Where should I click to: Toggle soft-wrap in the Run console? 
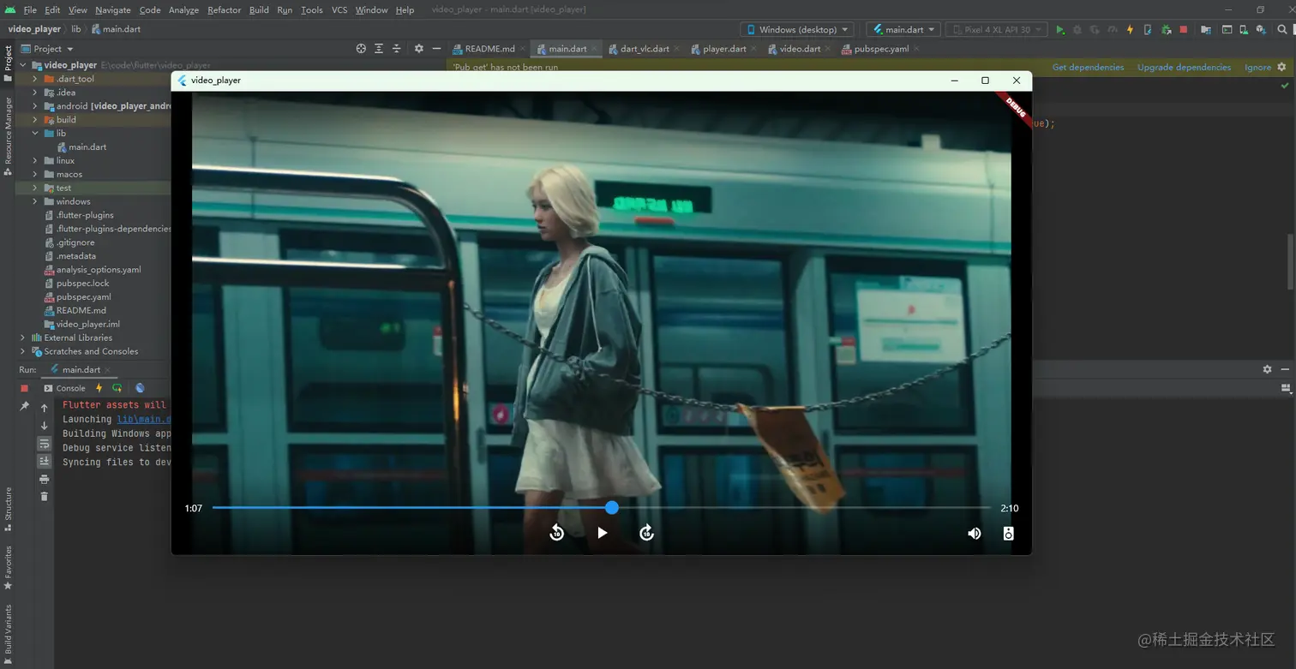[x=45, y=444]
